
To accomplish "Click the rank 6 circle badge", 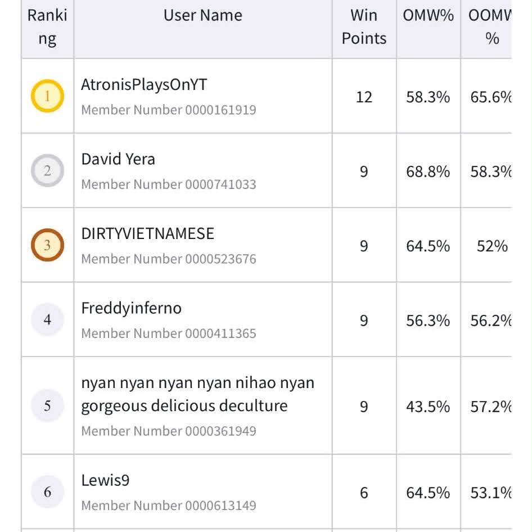I will pyautogui.click(x=47, y=492).
